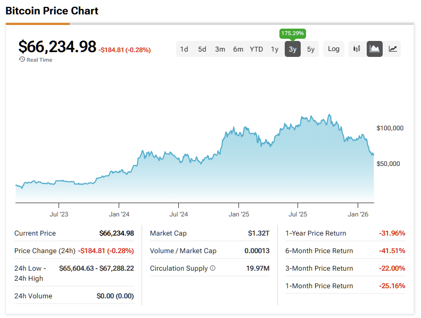Click the Market Cap label
421x318 pixels.
[168, 233]
